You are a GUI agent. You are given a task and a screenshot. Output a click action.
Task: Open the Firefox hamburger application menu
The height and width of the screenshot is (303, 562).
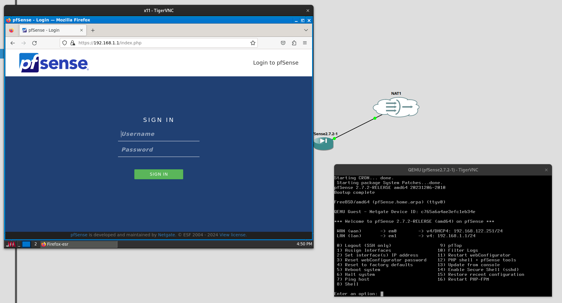pos(305,43)
